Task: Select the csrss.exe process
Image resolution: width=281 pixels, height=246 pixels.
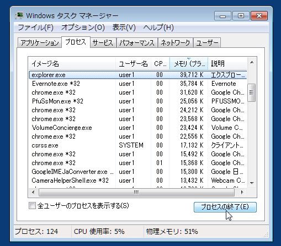Action: click(x=137, y=145)
